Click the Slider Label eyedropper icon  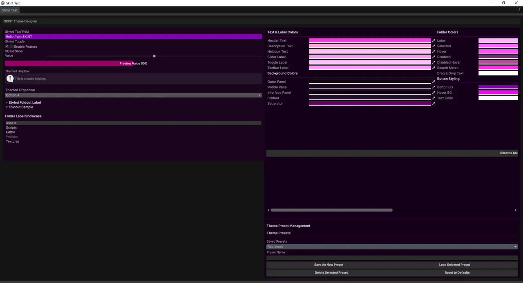click(434, 57)
